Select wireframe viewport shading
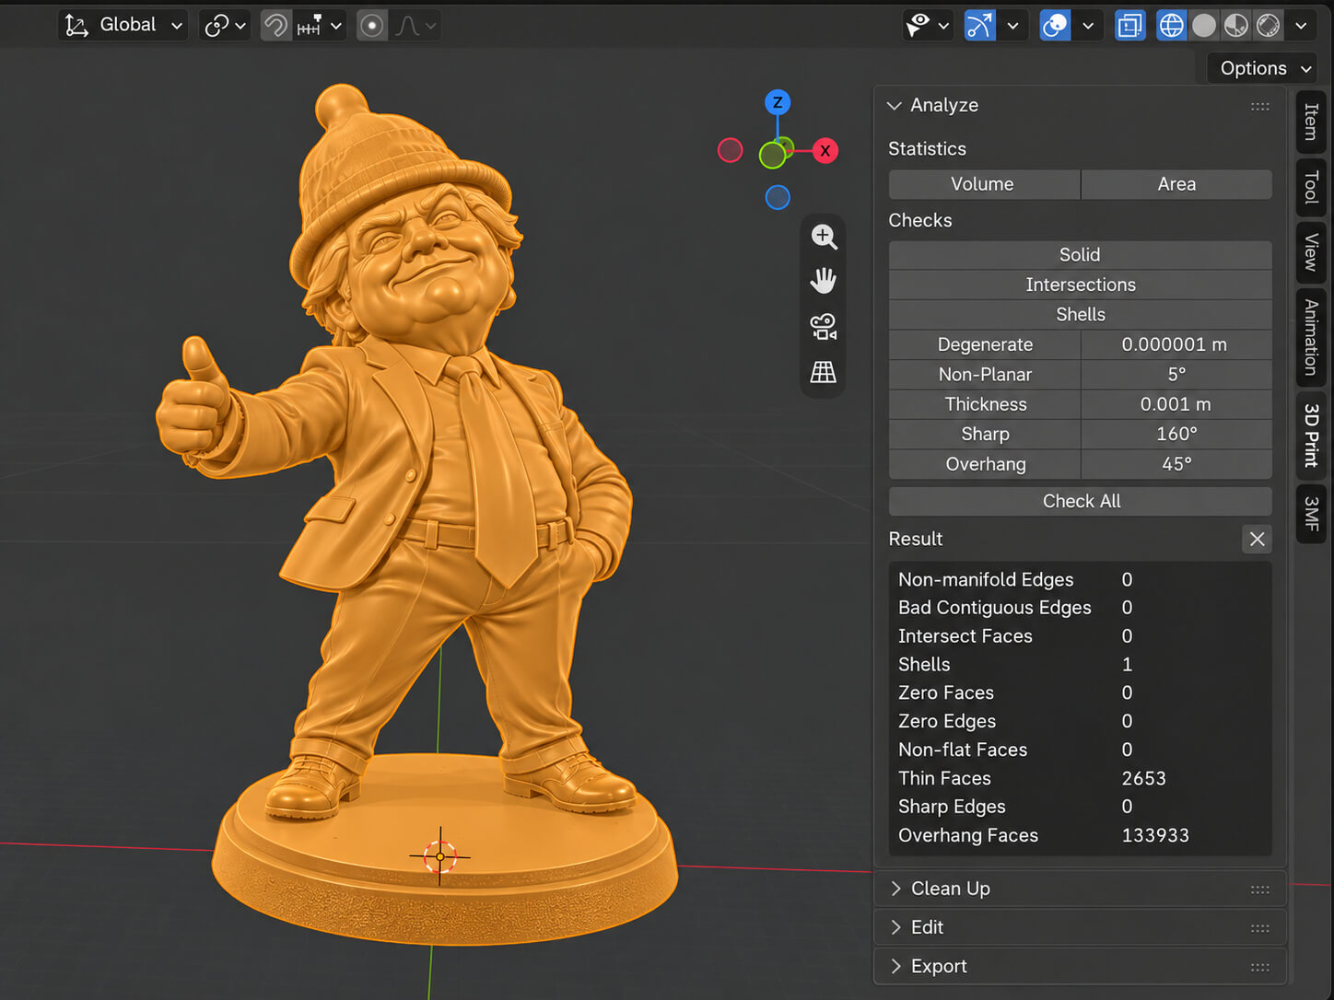This screenshot has width=1334, height=1000. pyautogui.click(x=1171, y=25)
